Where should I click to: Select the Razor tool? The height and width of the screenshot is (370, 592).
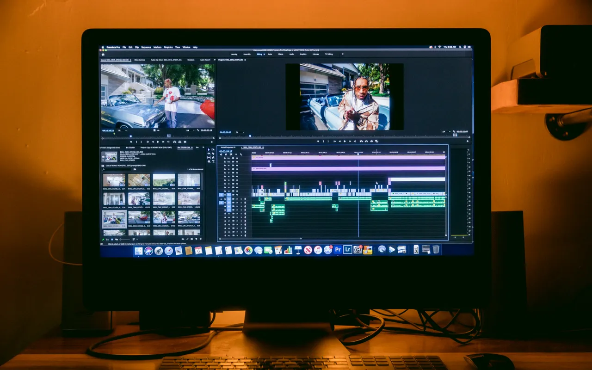pos(213,154)
